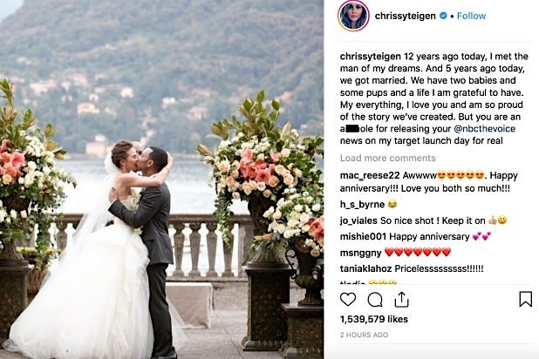The image size is (539, 359).
Task: Expand Load more comments
Action: point(388,158)
